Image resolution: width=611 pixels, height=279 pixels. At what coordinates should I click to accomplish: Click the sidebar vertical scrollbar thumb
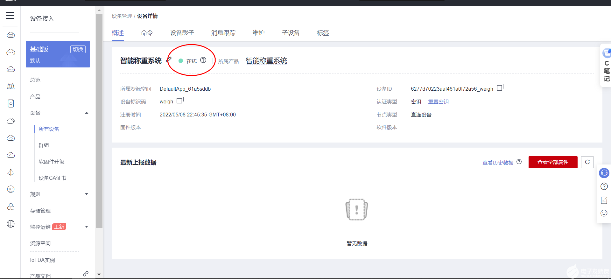[x=99, y=121]
